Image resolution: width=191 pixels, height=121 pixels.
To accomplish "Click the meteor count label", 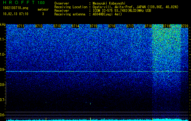I will [43, 9].
